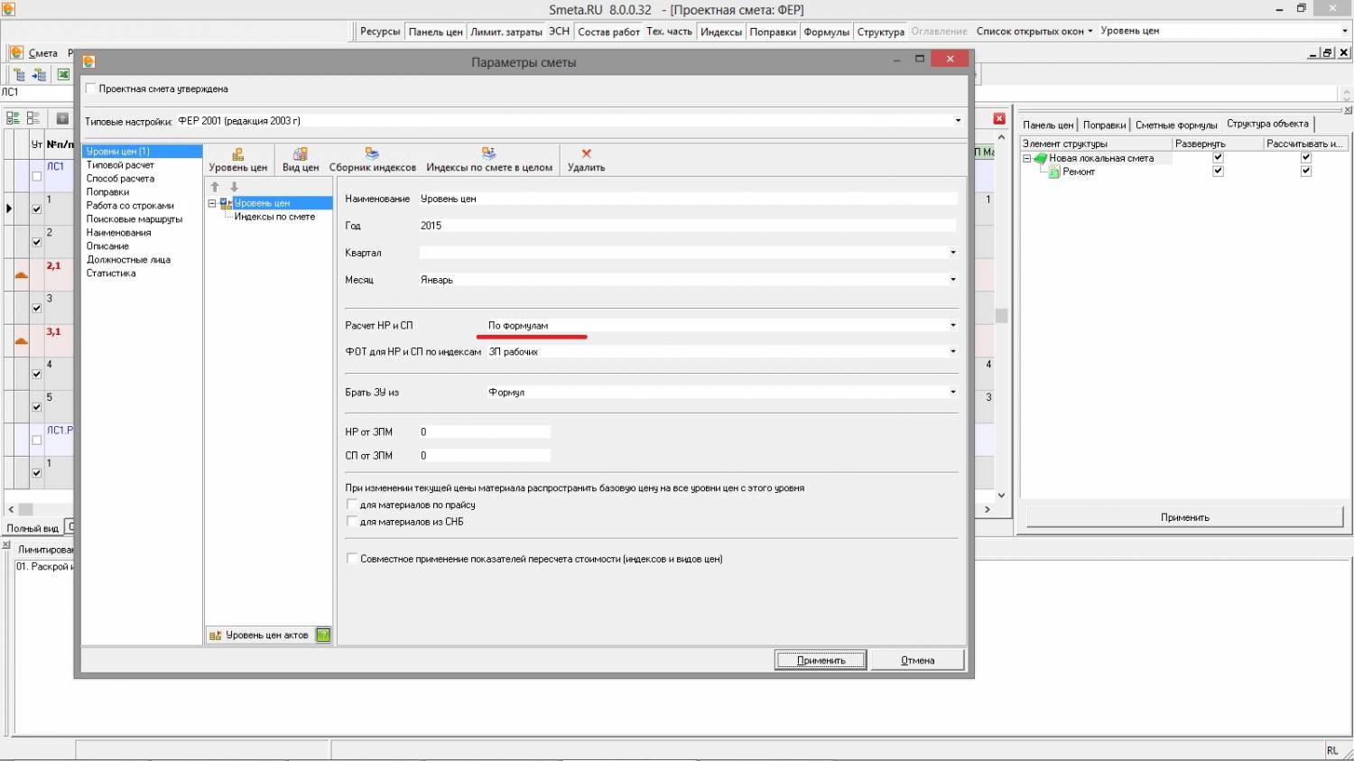This screenshot has width=1354, height=761.
Task: Collapse Новая локальная смета structure node
Action: click(1026, 158)
